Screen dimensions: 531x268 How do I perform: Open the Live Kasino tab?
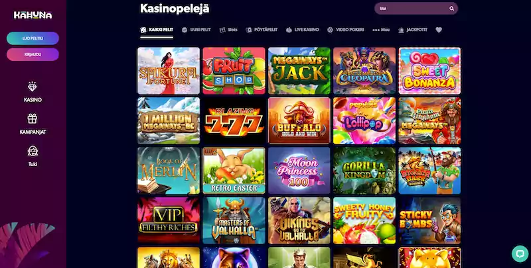click(x=303, y=30)
